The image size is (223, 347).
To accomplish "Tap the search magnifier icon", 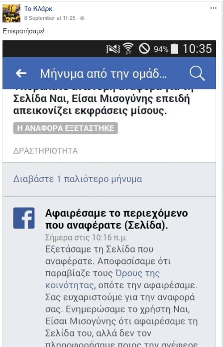I will [x=197, y=74].
